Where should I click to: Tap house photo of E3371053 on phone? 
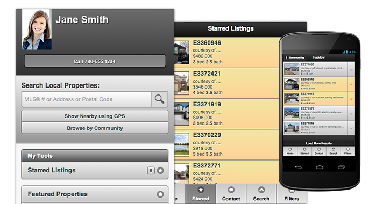(292, 70)
